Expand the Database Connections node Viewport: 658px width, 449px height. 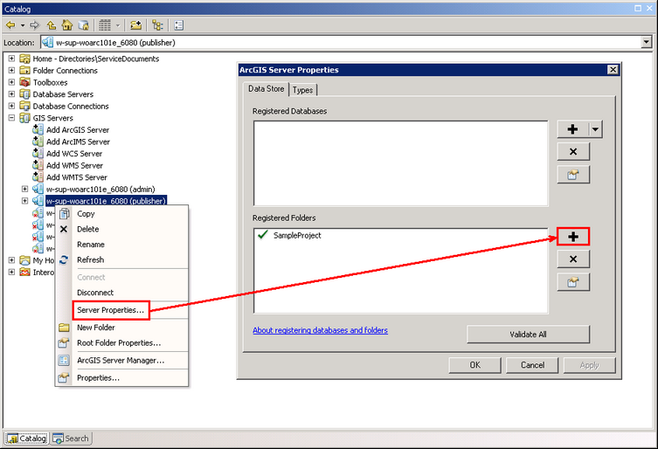(x=11, y=106)
